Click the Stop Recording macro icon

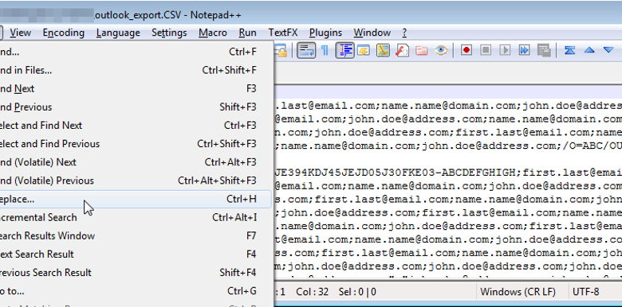pyautogui.click(x=486, y=50)
